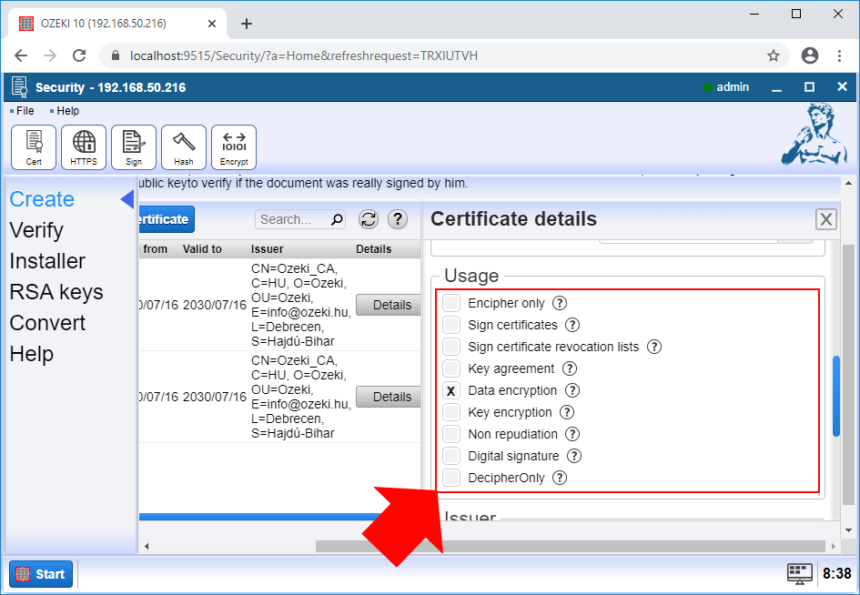Enable the Digital signature checkbox
This screenshot has height=595, width=860.
tap(451, 456)
